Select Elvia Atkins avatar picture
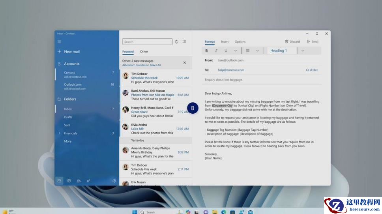 (125, 127)
